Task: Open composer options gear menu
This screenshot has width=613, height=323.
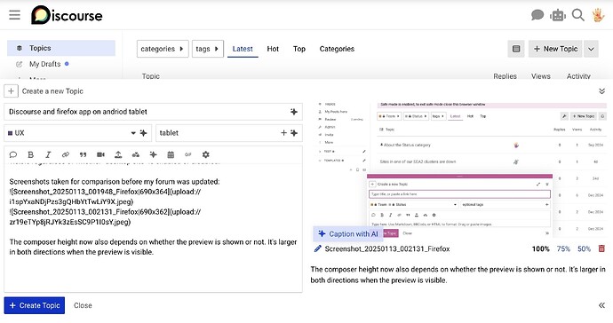Action: tap(205, 154)
